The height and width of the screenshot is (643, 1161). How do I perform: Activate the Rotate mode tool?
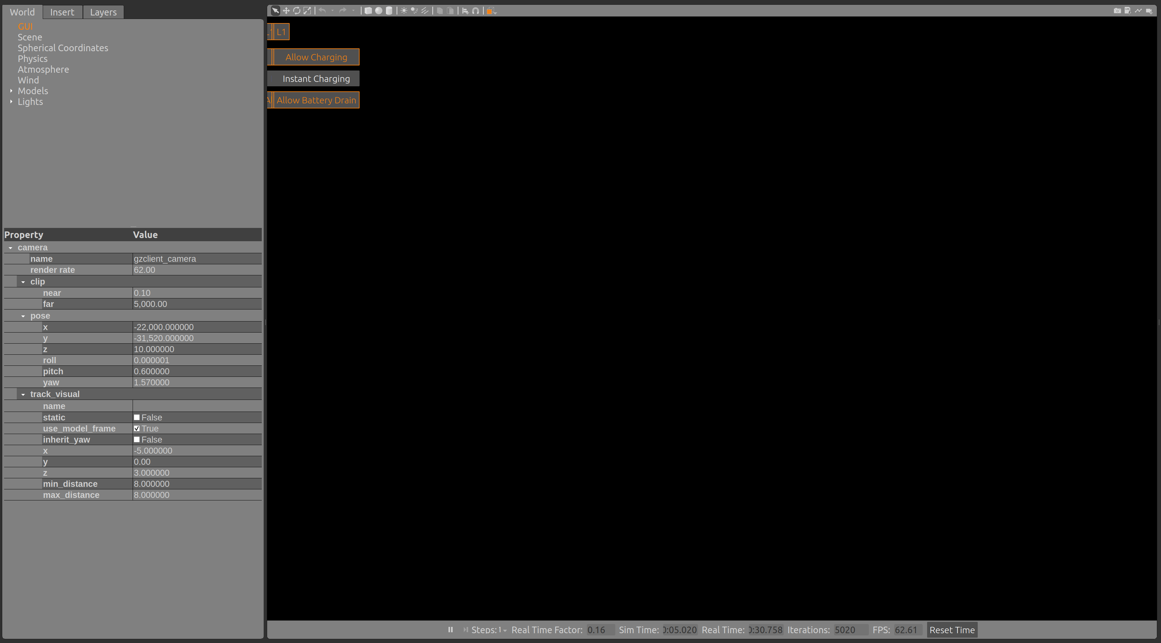coord(297,10)
